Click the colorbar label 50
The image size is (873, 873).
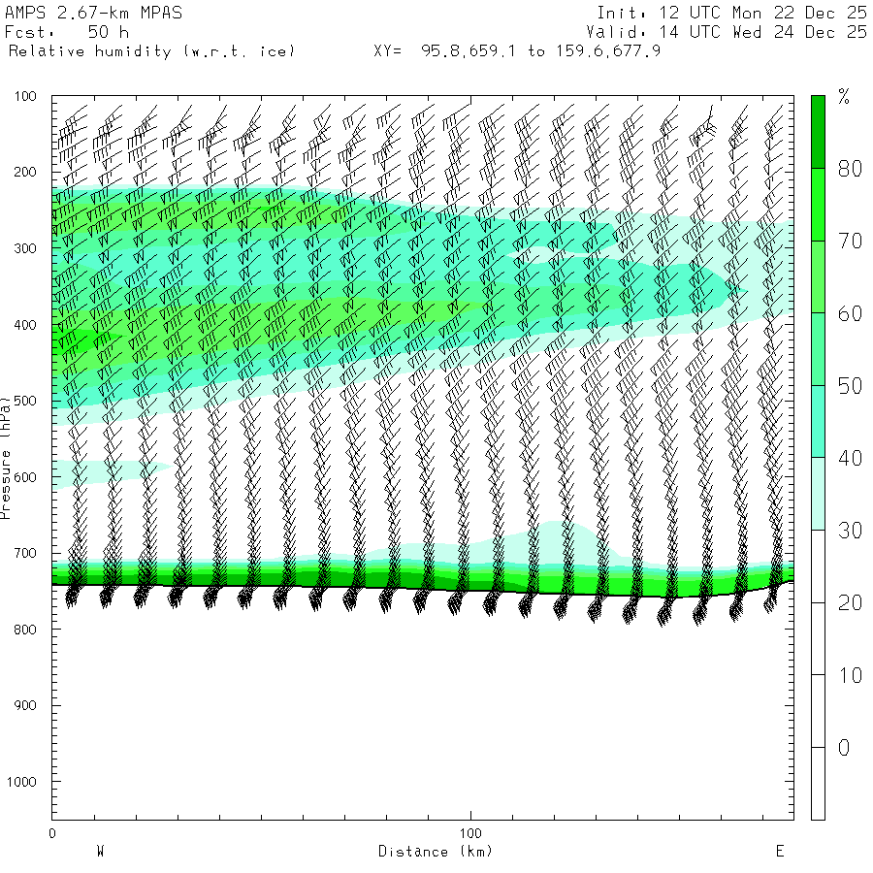pos(850,386)
